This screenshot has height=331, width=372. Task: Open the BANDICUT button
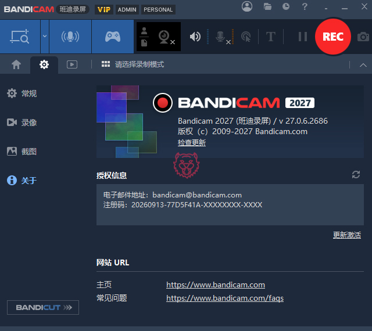point(43,308)
